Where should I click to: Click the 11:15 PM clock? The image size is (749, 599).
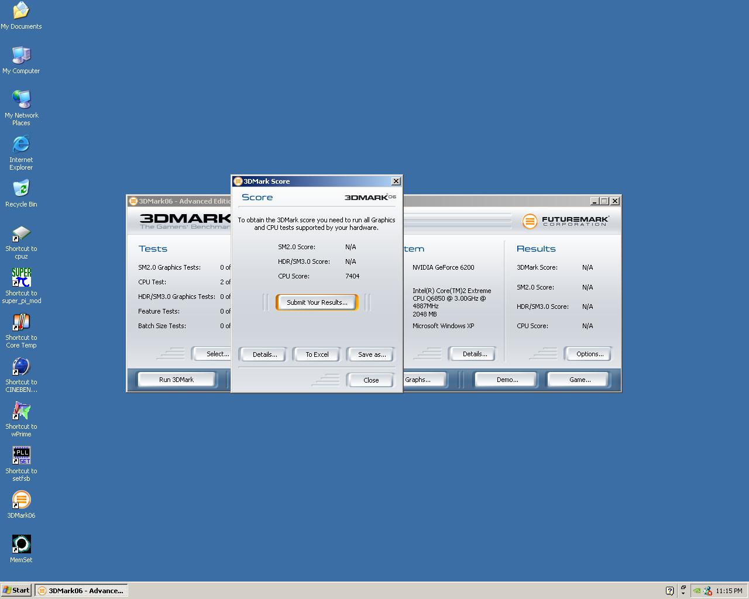[729, 591]
